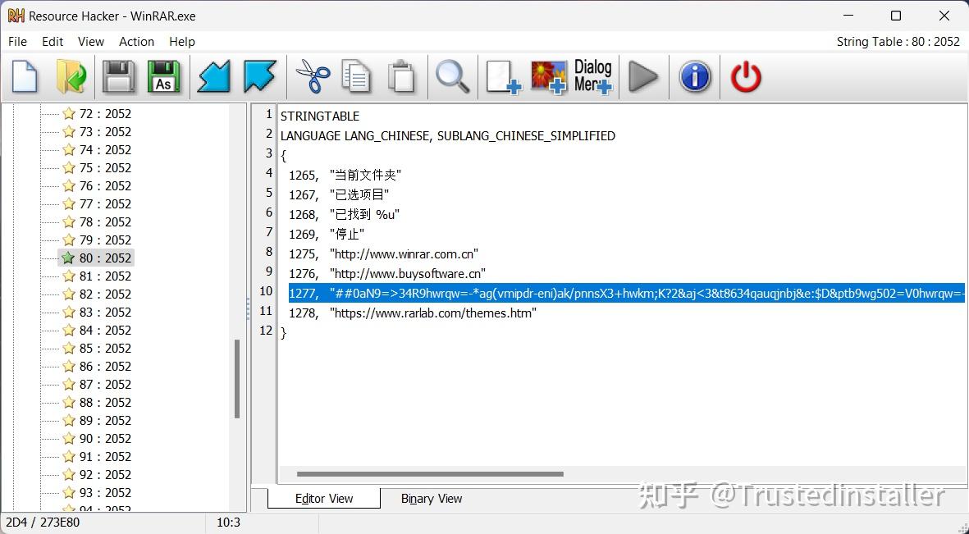The width and height of the screenshot is (969, 534).
Task: Click the 2D4 / 273E80 status bar entry
Action: pyautogui.click(x=43, y=523)
